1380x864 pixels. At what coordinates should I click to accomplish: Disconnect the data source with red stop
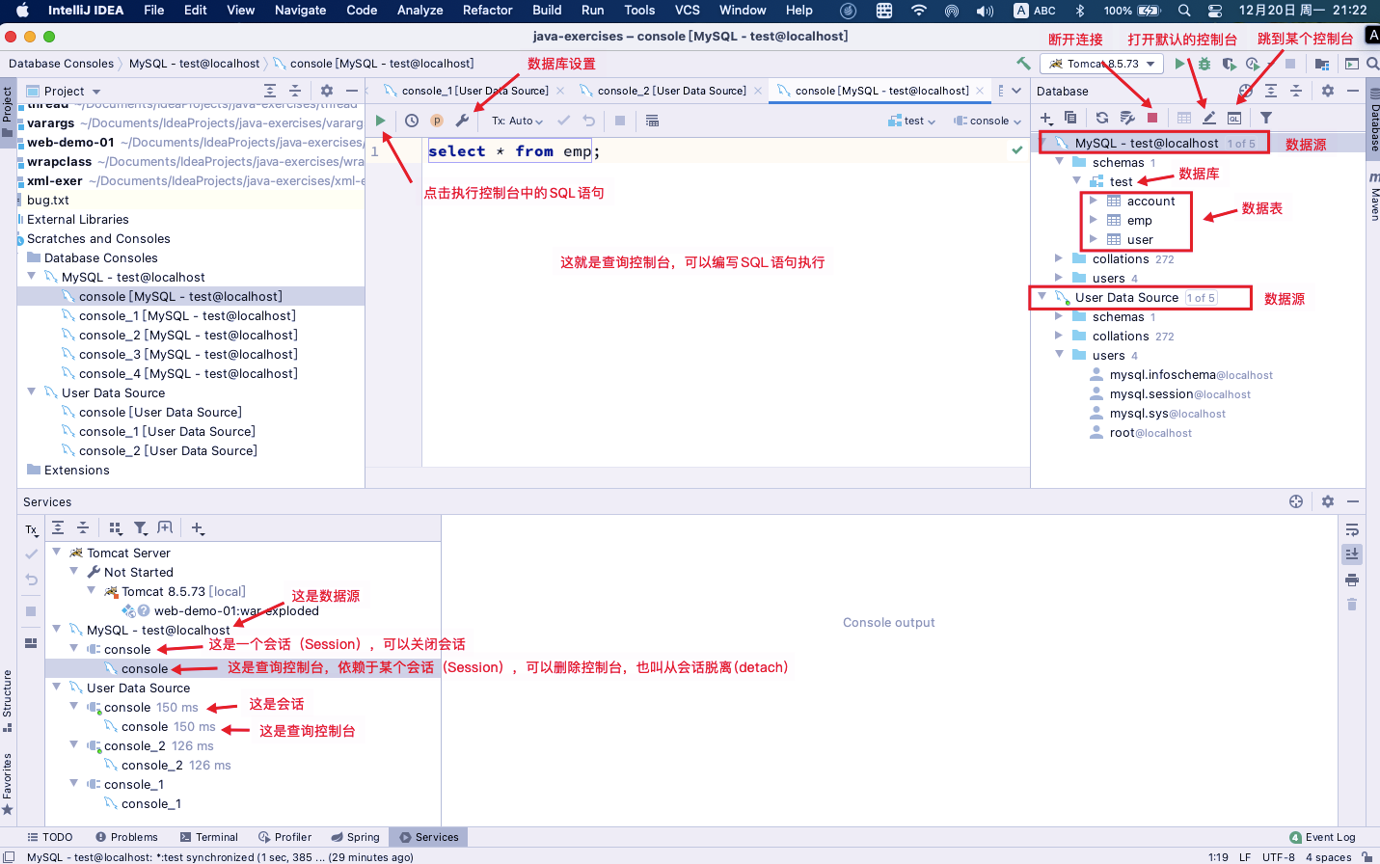click(1152, 118)
